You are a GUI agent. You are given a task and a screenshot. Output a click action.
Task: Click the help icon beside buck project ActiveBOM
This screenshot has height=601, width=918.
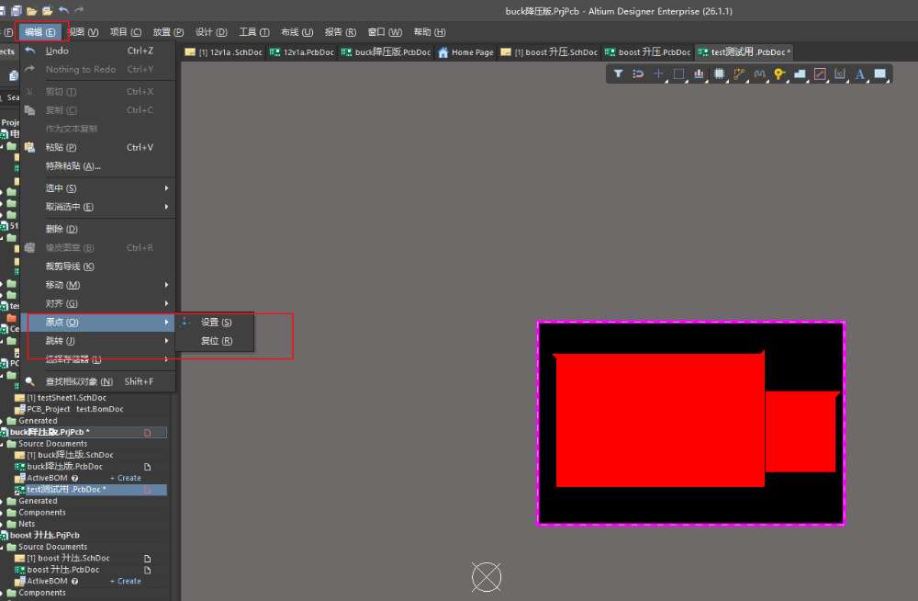pos(75,478)
